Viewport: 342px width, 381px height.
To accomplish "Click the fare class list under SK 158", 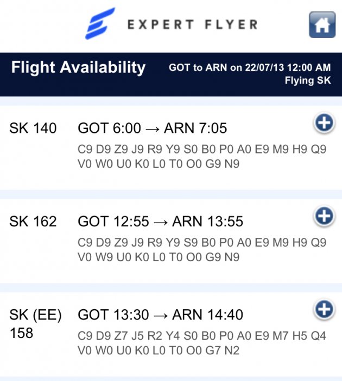I will tap(202, 343).
